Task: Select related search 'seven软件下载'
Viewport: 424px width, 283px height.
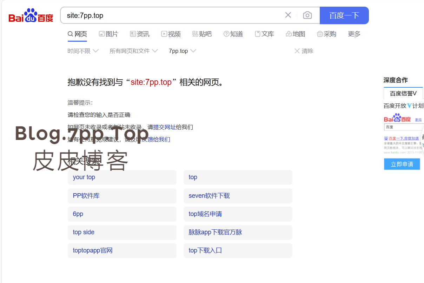Action: click(x=238, y=196)
